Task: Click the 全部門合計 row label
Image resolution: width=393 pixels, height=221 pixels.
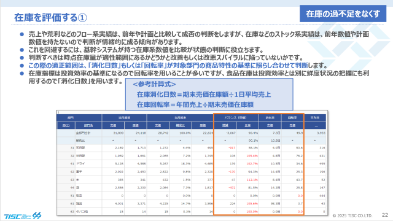Action: pos(83,133)
